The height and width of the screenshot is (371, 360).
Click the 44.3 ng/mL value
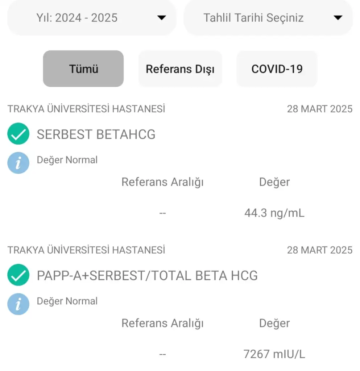[x=274, y=213]
